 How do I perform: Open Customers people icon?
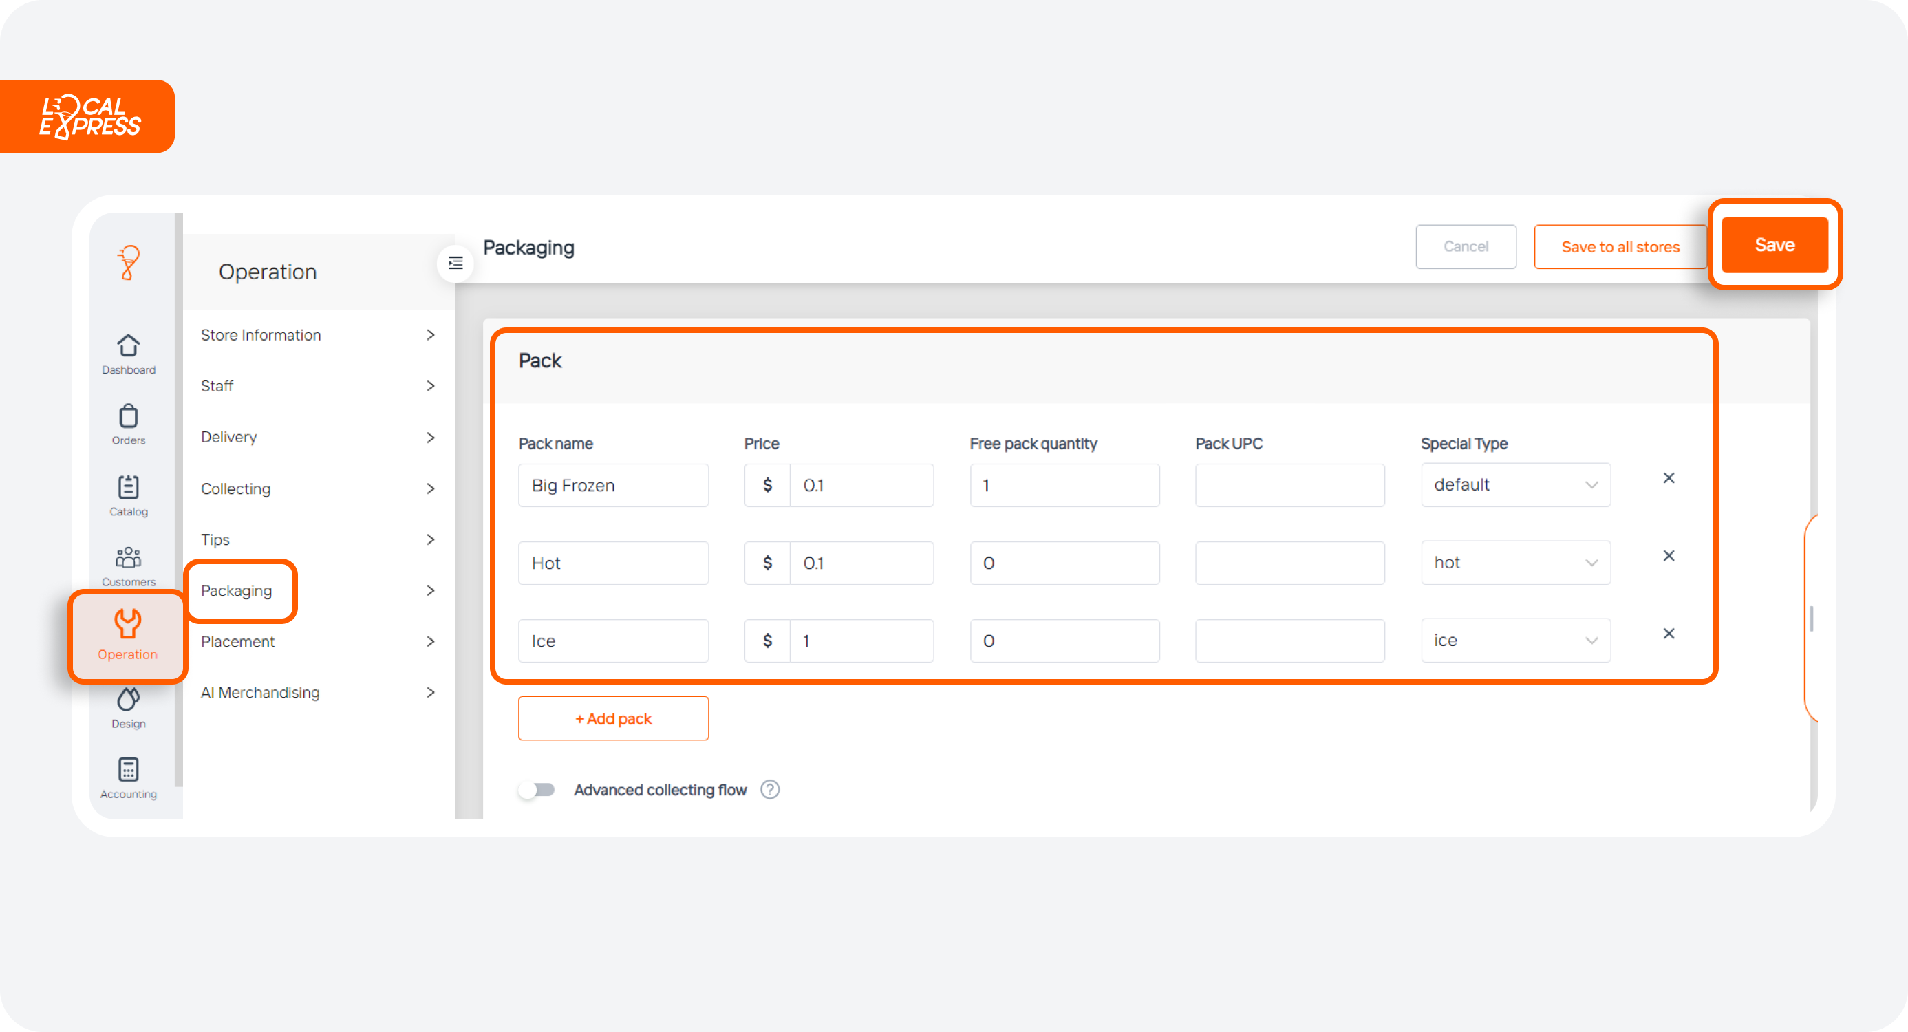coord(128,558)
